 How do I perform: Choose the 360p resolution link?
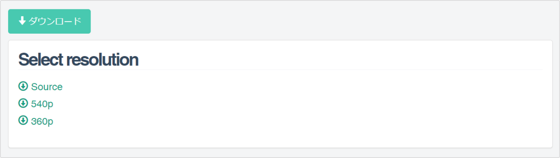(36, 121)
